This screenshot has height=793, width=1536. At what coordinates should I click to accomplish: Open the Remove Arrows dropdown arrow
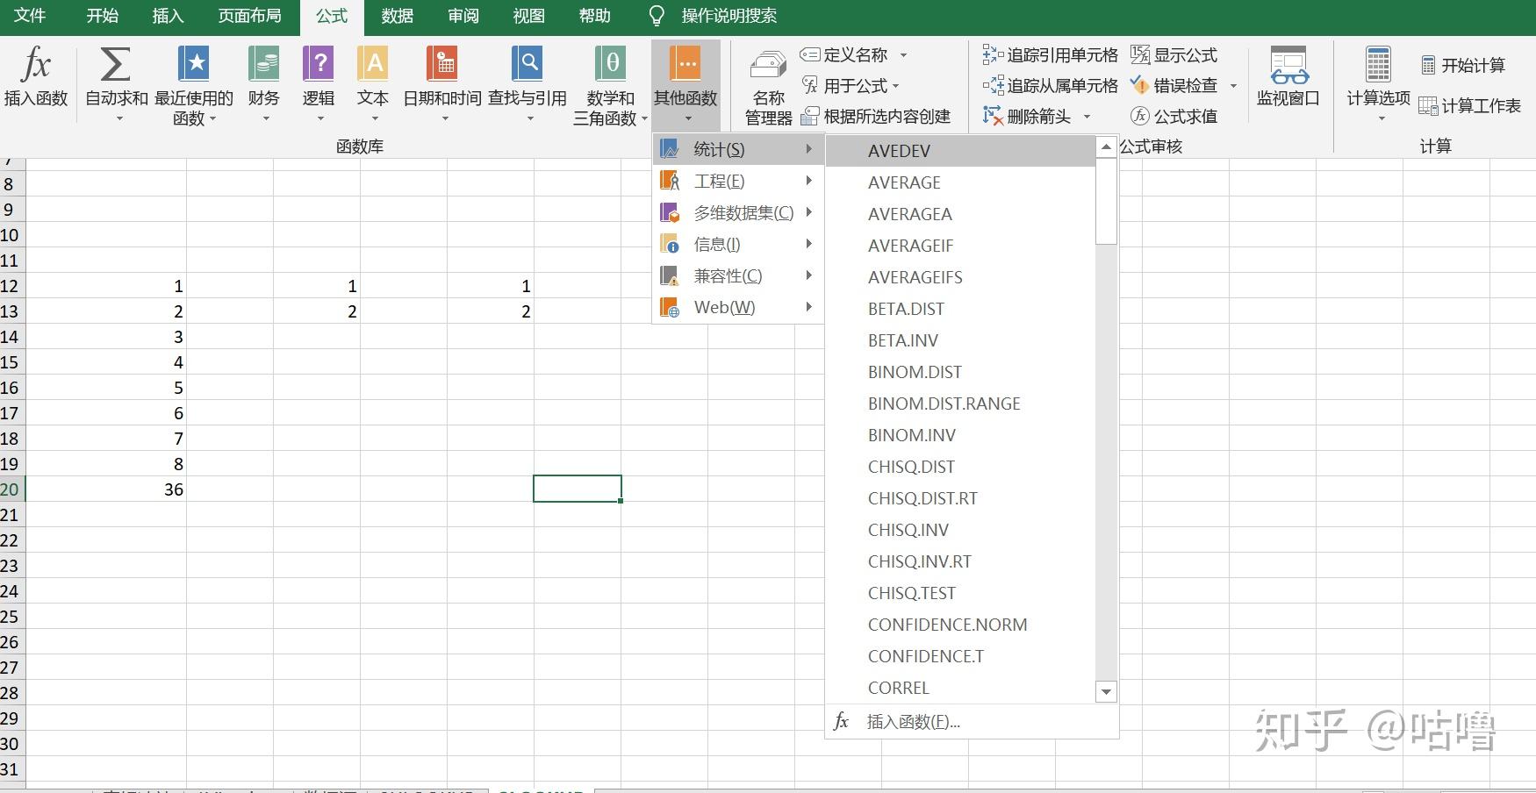[1087, 117]
